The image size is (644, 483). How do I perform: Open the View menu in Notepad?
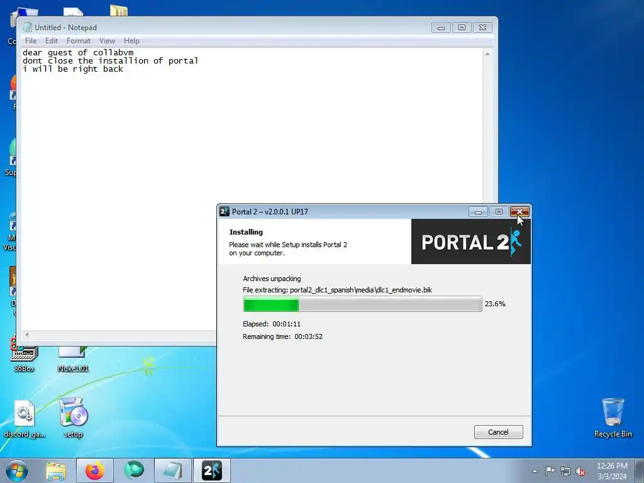[x=107, y=41]
